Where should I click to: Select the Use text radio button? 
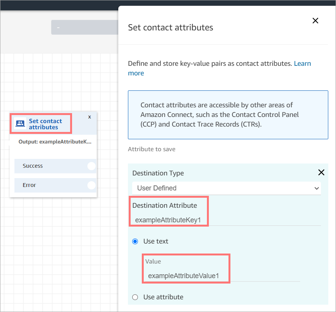pos(135,241)
